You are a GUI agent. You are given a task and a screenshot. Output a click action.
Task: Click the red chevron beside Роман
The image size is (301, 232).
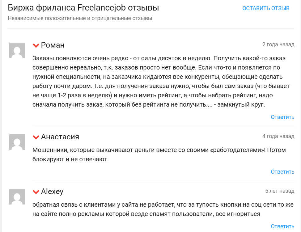(x=36, y=45)
